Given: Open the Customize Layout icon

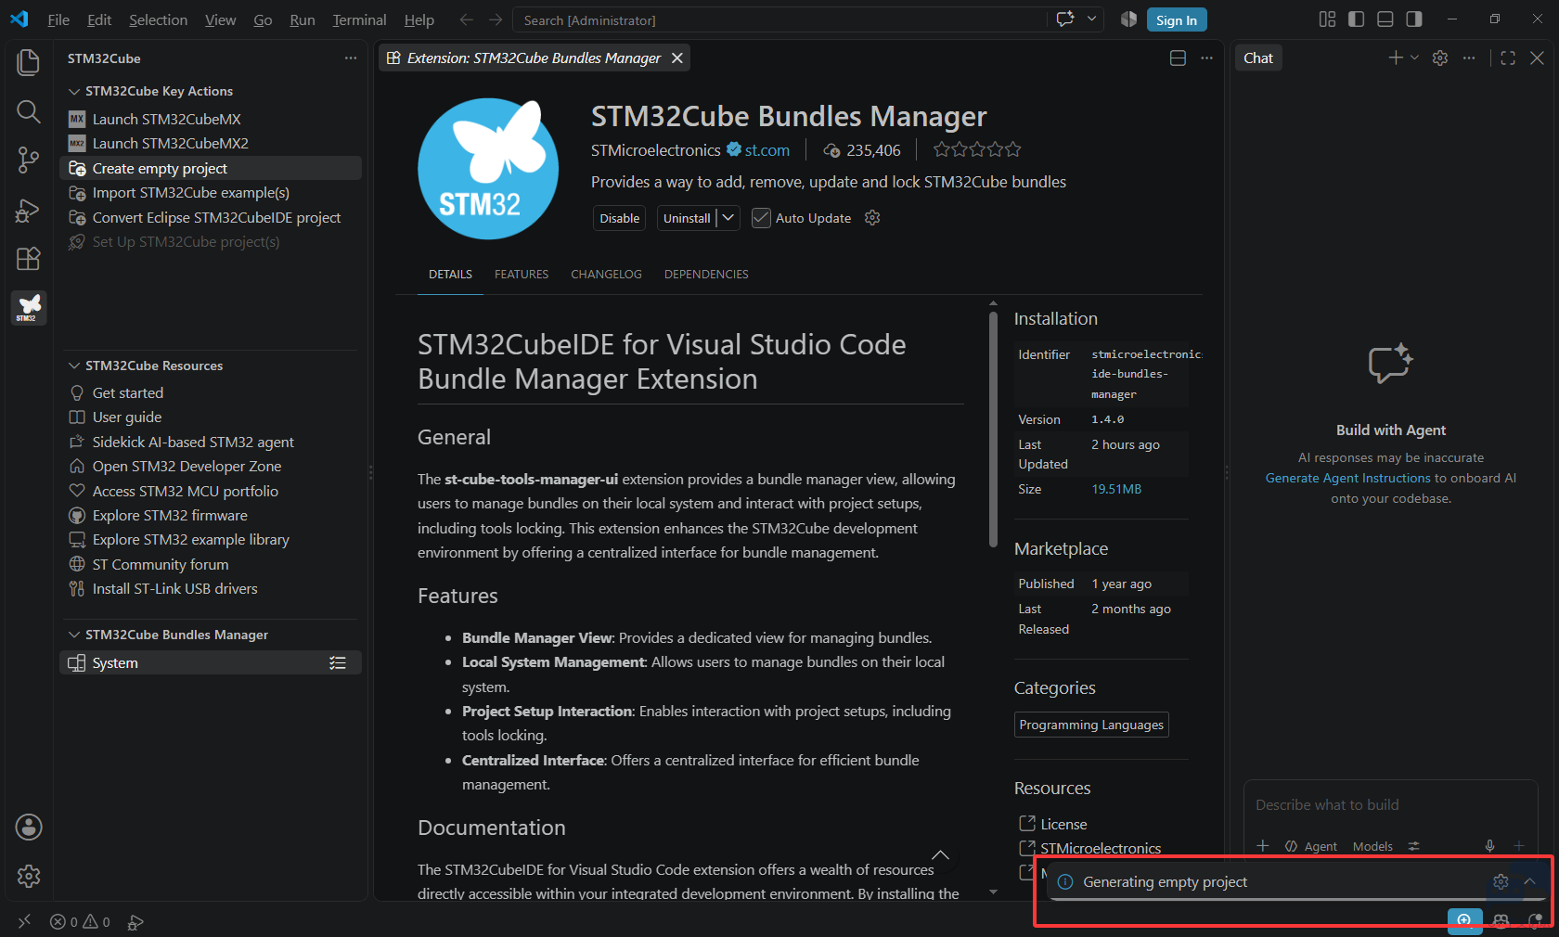Looking at the screenshot, I should (x=1328, y=19).
